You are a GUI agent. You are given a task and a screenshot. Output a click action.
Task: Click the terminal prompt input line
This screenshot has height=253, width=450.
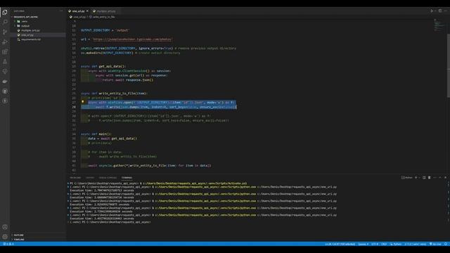click(110, 222)
